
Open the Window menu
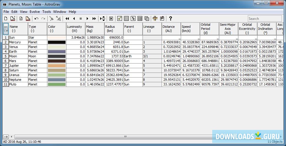point(60,12)
